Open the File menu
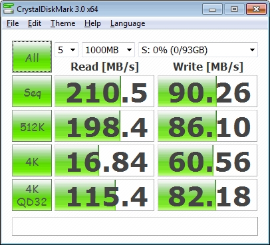The height and width of the screenshot is (245, 270). coord(13,23)
